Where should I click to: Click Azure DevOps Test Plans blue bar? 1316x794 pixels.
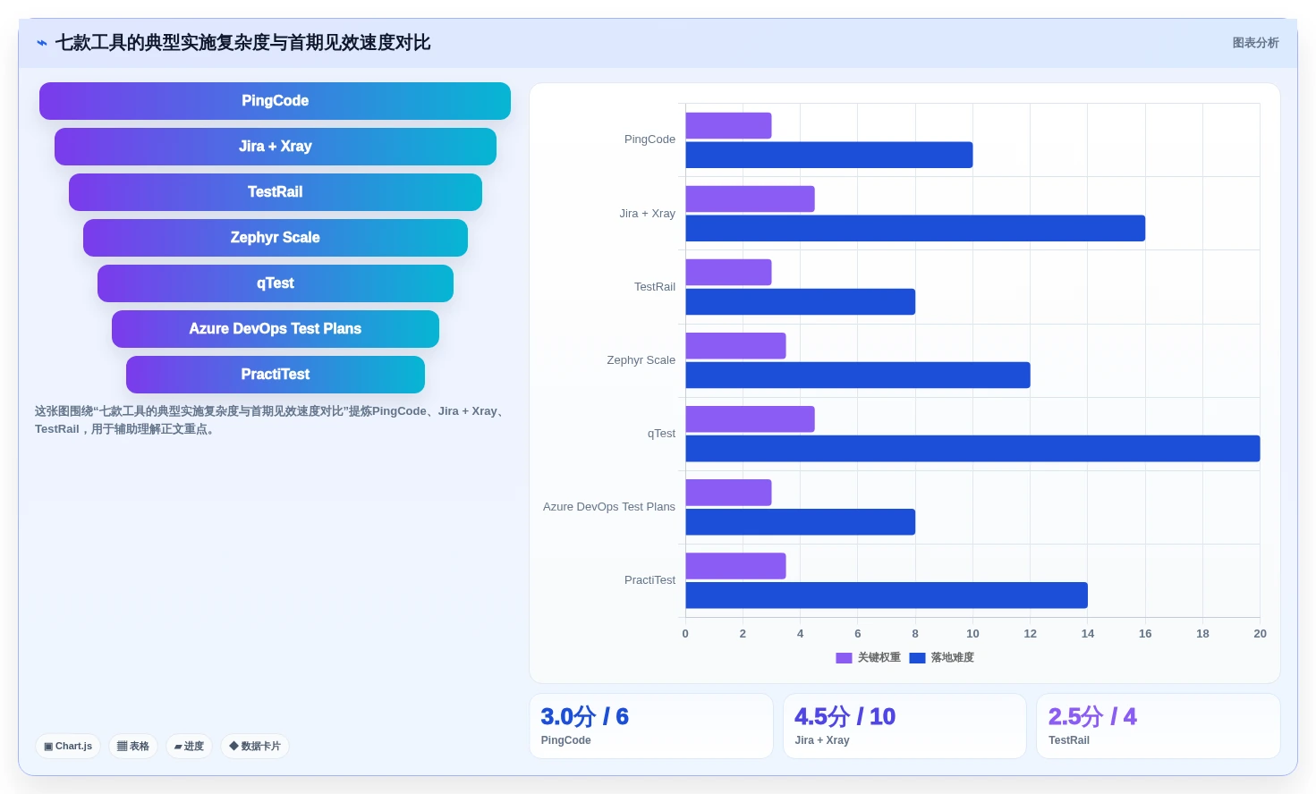(x=801, y=522)
